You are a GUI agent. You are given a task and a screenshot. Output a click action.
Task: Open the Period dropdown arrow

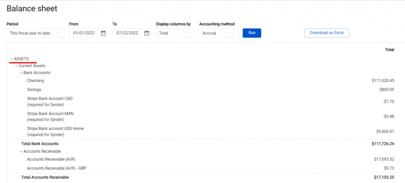[x=59, y=33]
